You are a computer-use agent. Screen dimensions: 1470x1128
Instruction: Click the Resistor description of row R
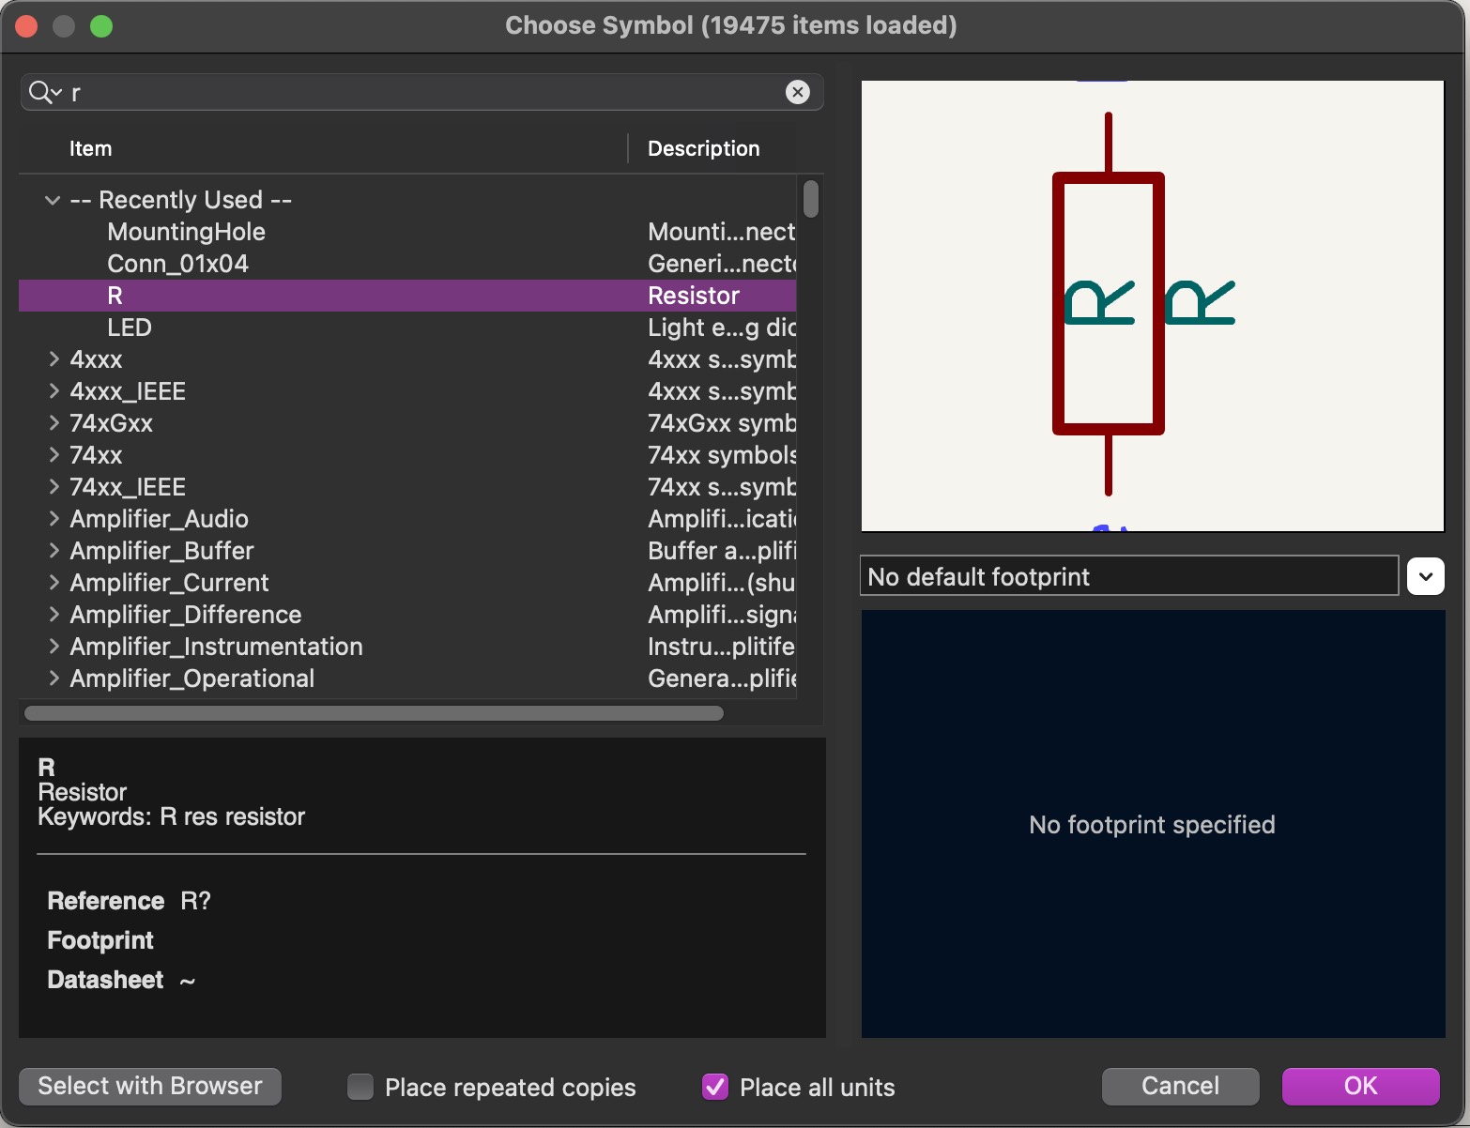(694, 296)
